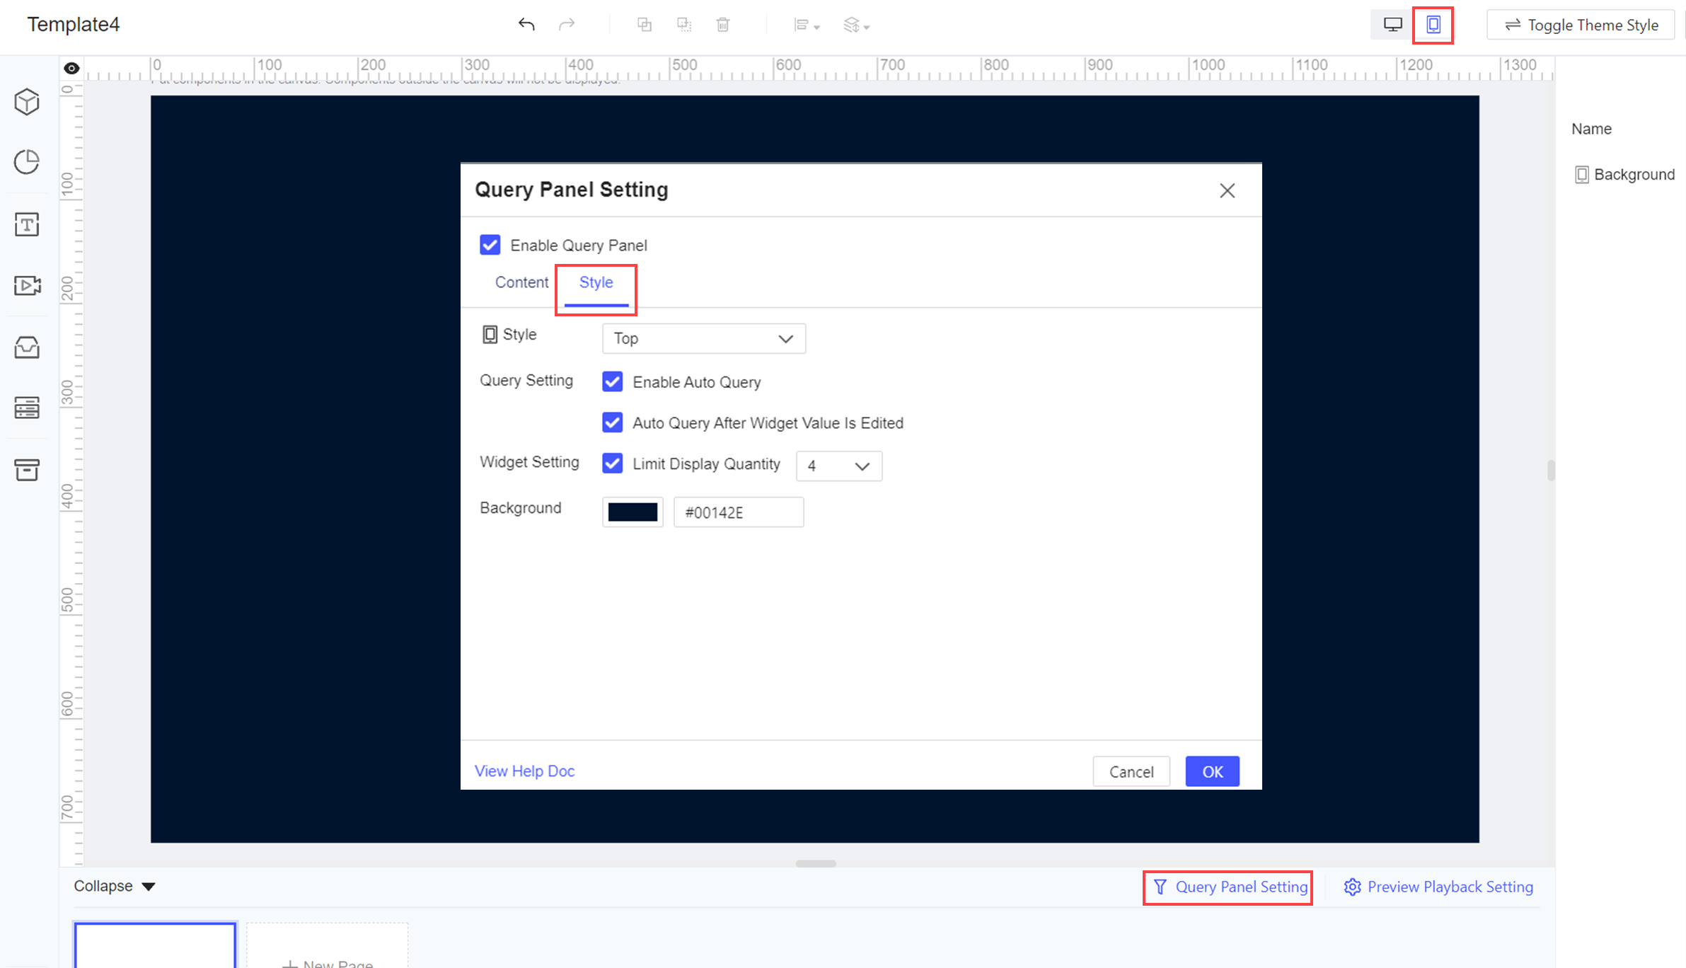The width and height of the screenshot is (1686, 968).
Task: Open the View Help Doc link
Action: click(x=524, y=771)
